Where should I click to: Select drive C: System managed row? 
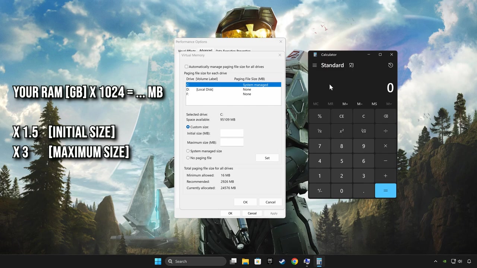[233, 85]
